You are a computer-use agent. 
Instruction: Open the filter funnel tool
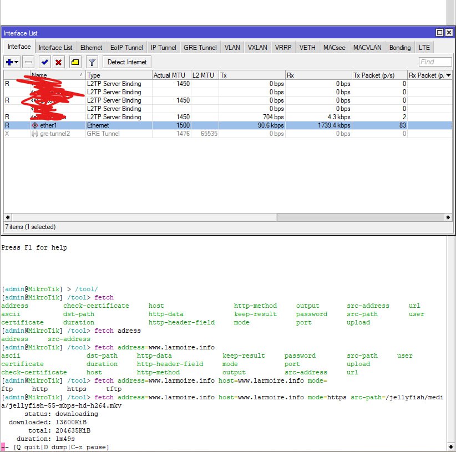click(x=92, y=62)
